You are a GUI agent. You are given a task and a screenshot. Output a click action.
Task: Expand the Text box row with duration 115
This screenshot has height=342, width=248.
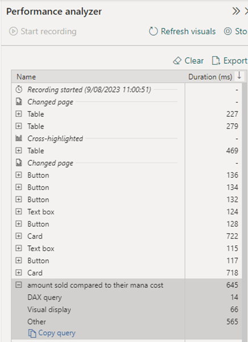pyautogui.click(x=19, y=248)
